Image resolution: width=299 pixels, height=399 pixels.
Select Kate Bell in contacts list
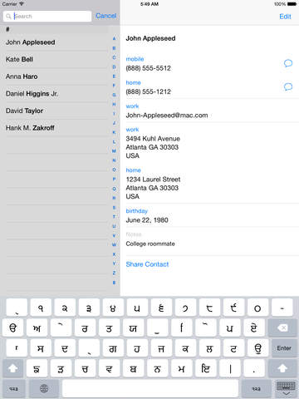[x=54, y=59]
